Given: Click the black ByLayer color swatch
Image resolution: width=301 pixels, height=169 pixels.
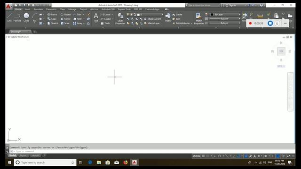Looking at the screenshot, I should 212,15.
